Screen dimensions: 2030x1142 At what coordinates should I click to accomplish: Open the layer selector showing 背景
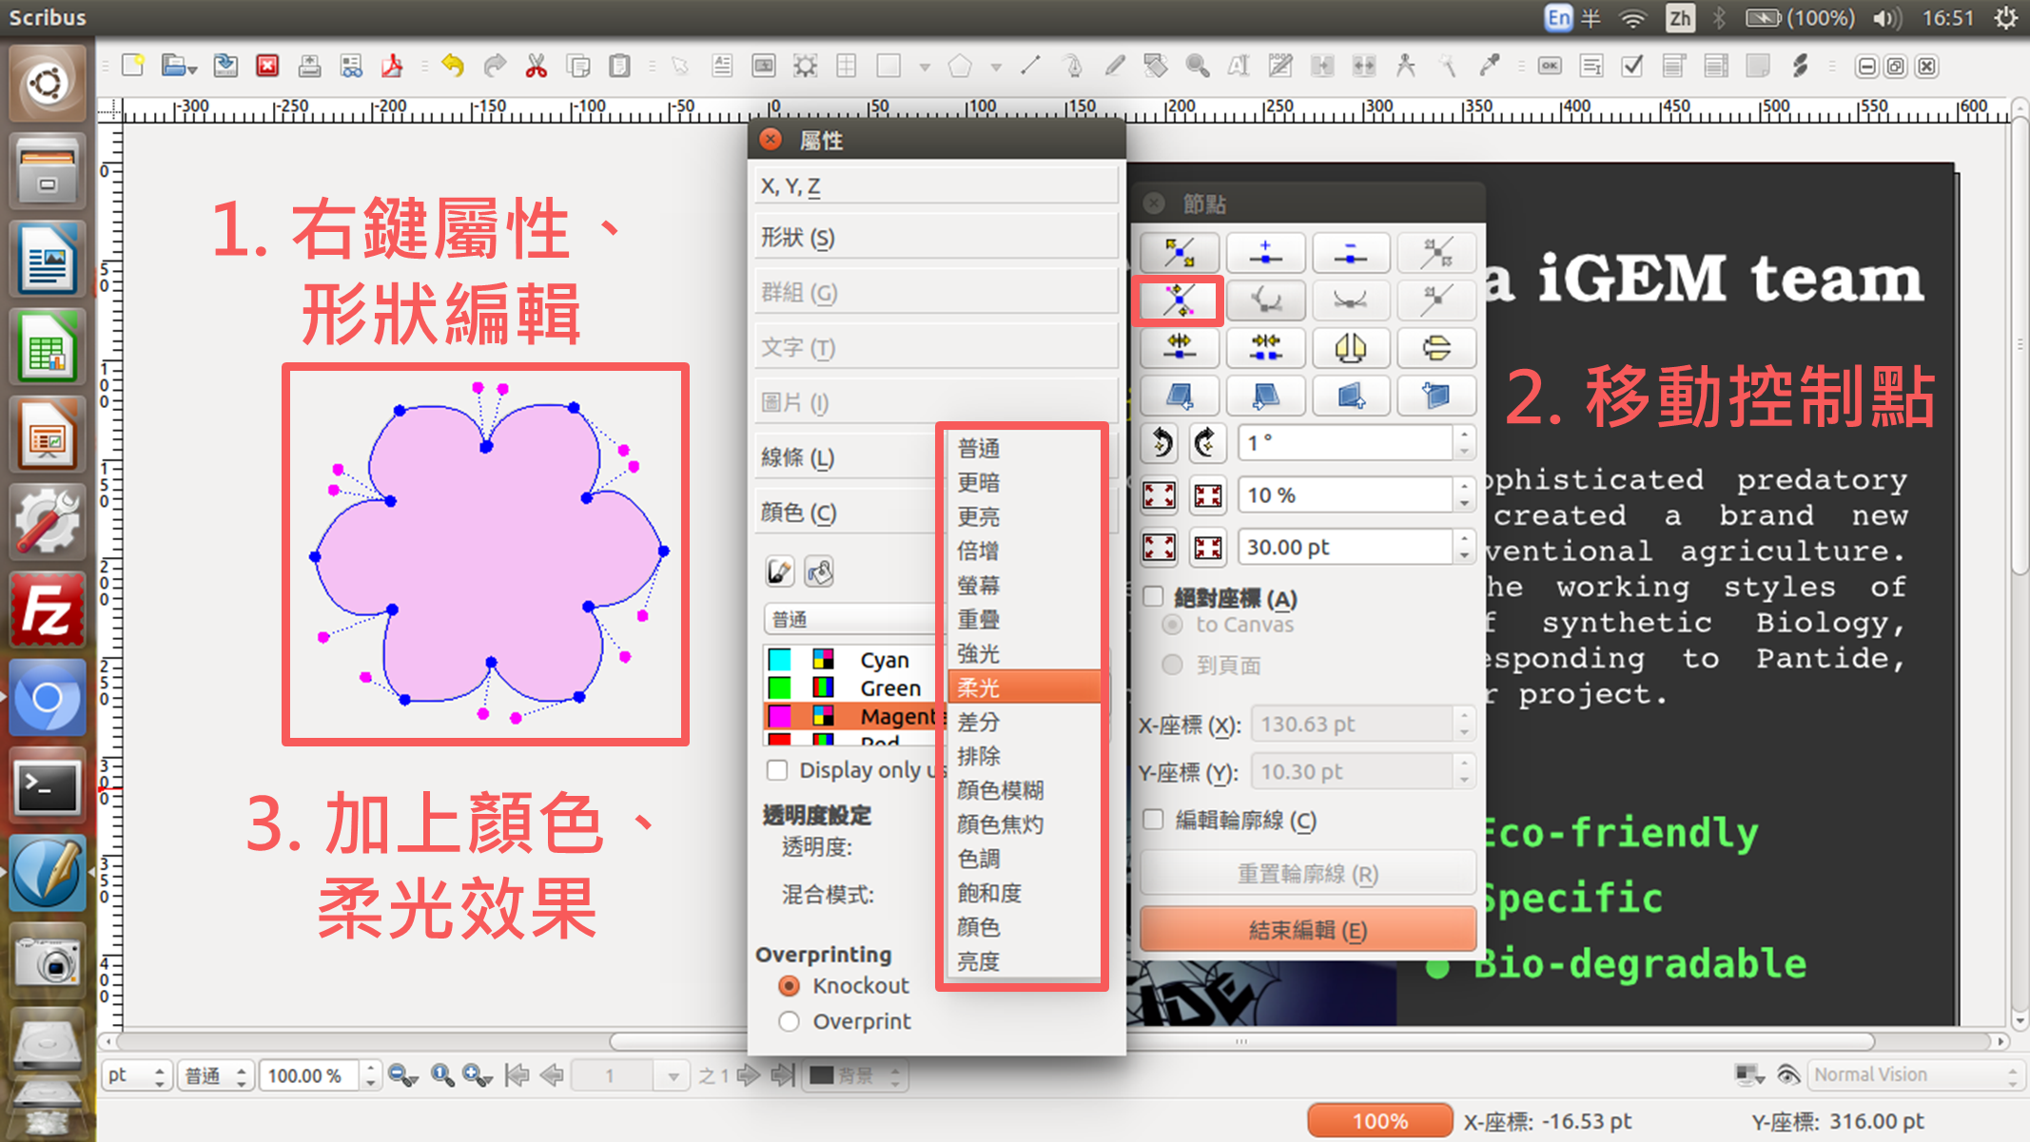[x=854, y=1075]
